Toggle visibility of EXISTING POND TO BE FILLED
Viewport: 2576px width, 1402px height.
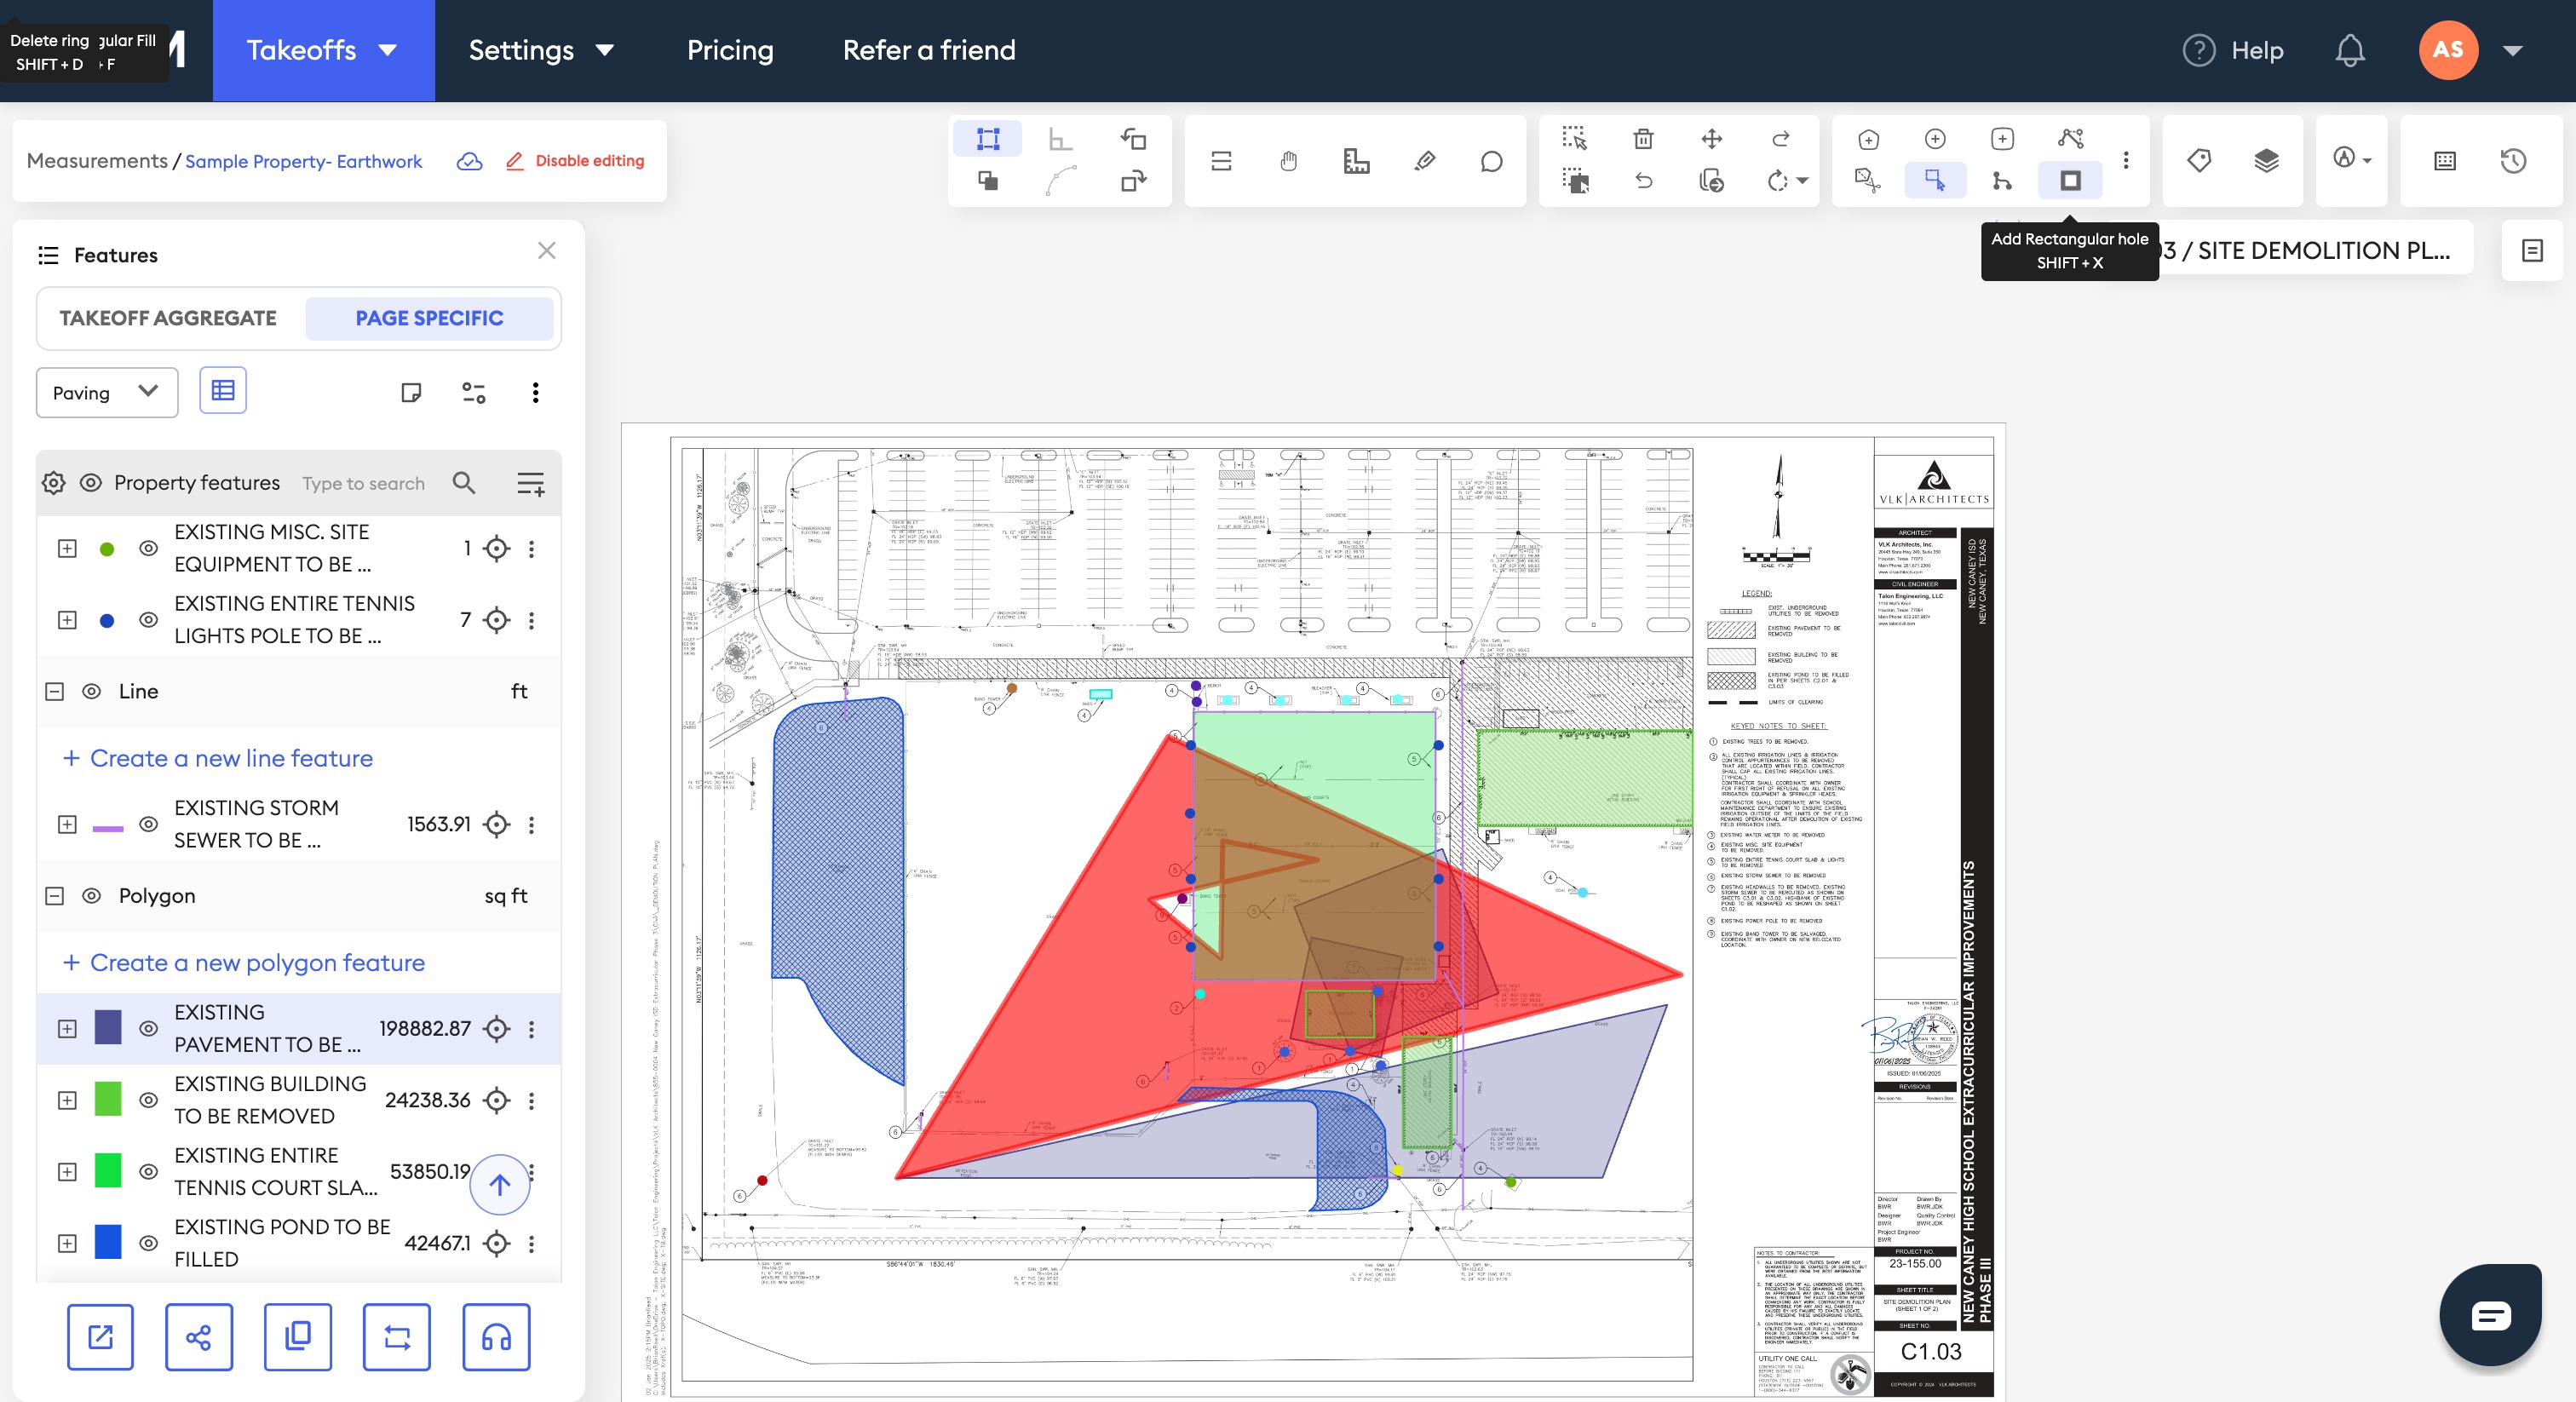tap(148, 1243)
